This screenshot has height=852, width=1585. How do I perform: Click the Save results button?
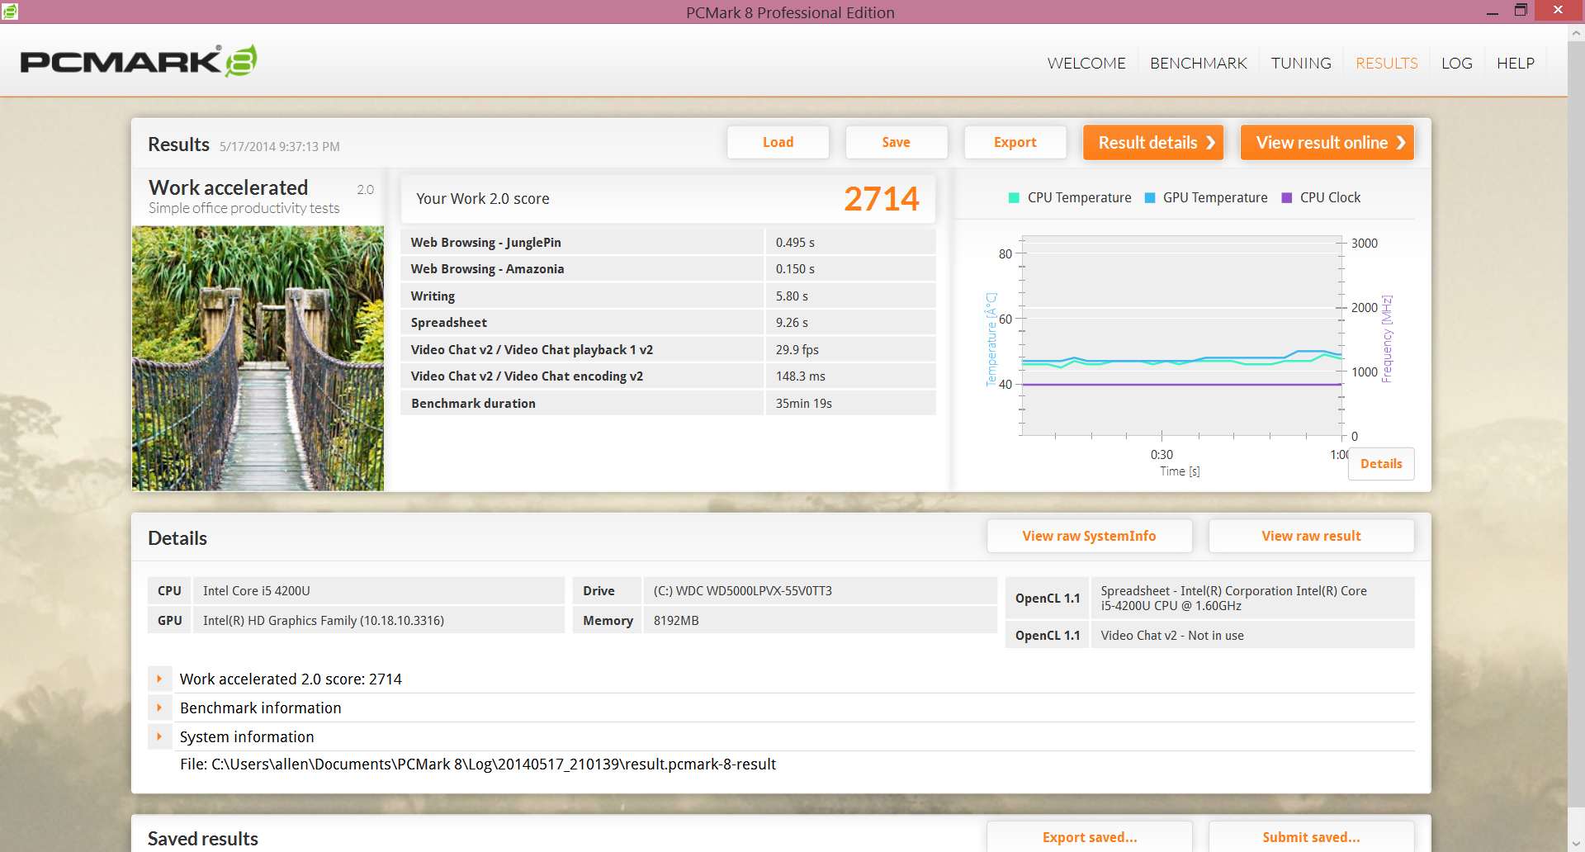[896, 142]
